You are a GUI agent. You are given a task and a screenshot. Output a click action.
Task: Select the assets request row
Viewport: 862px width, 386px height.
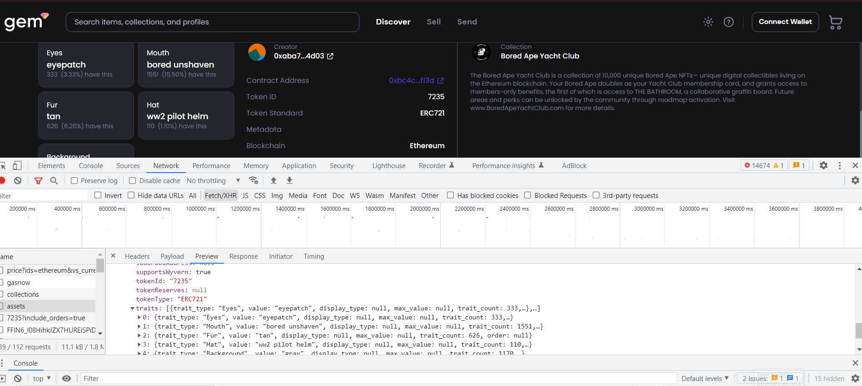(48, 306)
